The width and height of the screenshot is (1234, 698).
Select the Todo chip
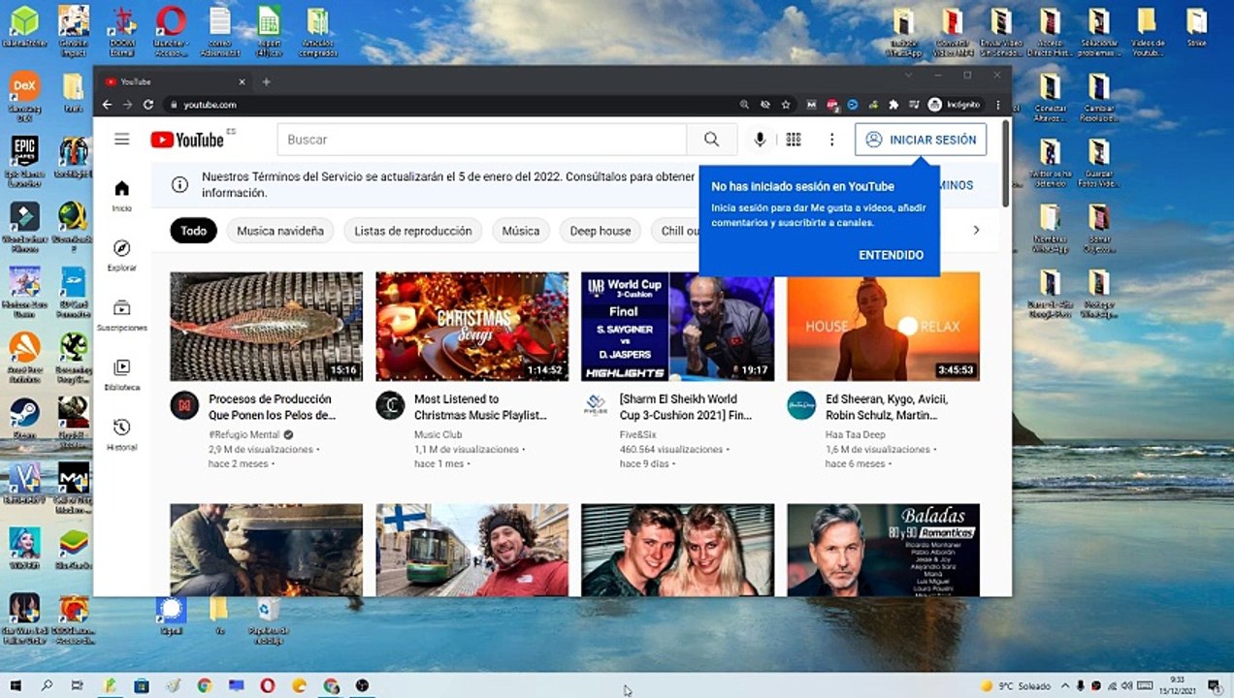193,231
